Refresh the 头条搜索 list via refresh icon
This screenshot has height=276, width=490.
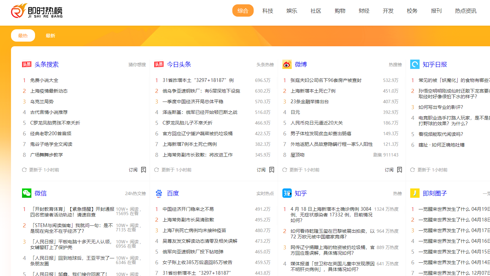click(x=24, y=170)
